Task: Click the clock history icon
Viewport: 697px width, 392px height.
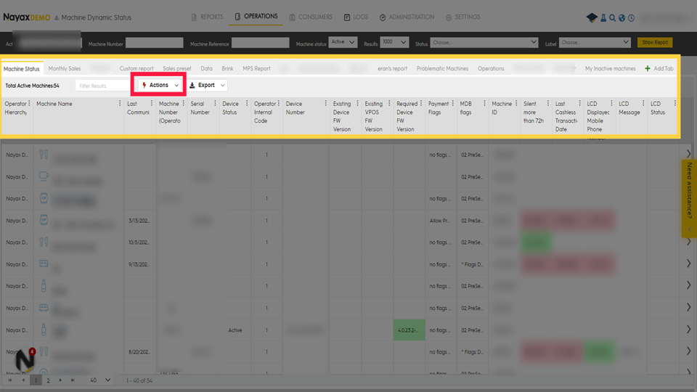Action: click(631, 17)
